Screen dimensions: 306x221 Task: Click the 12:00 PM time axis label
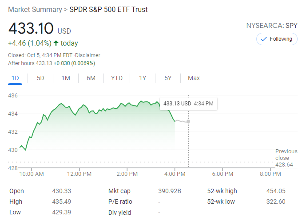click(x=80, y=174)
